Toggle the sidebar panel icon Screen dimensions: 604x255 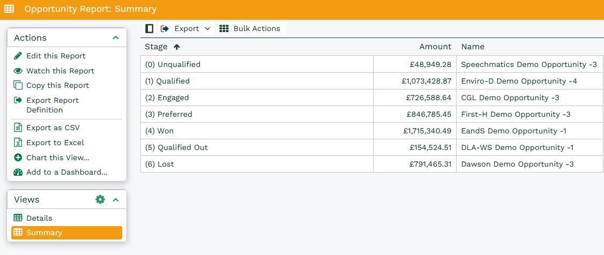150,28
